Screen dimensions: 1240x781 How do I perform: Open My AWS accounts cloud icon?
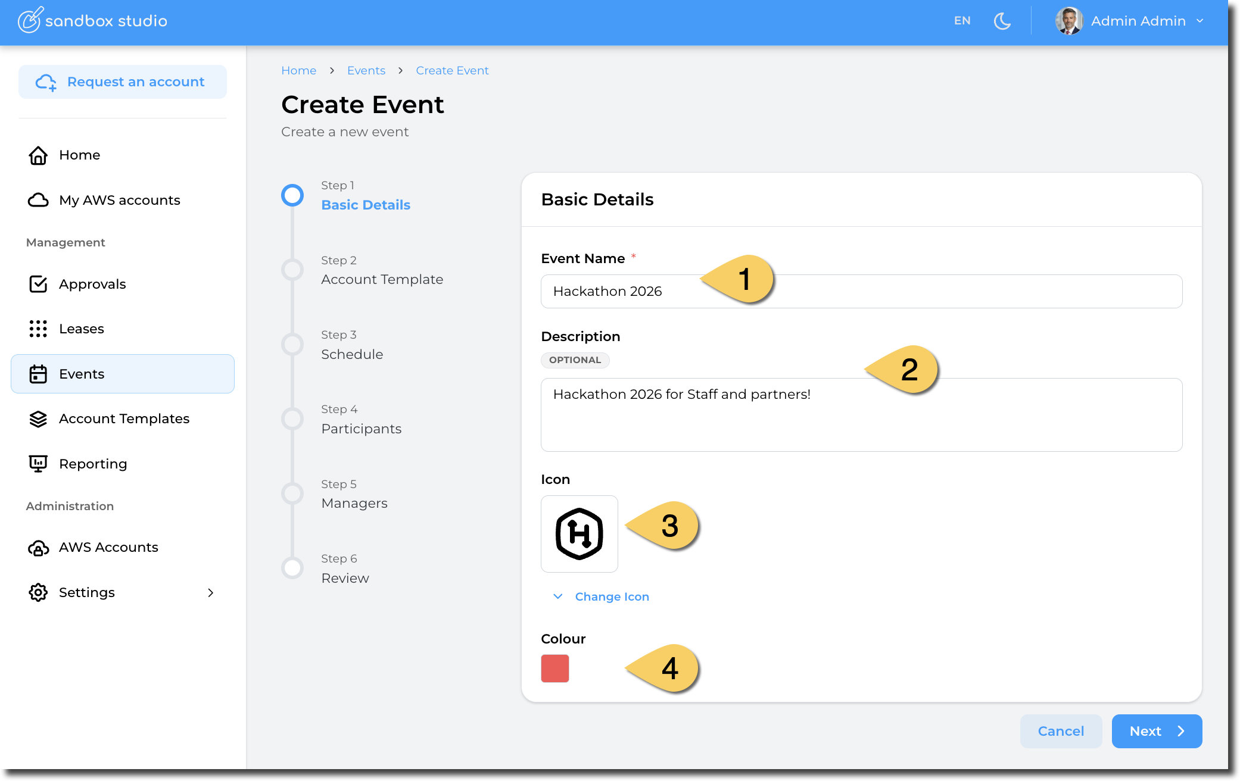38,200
